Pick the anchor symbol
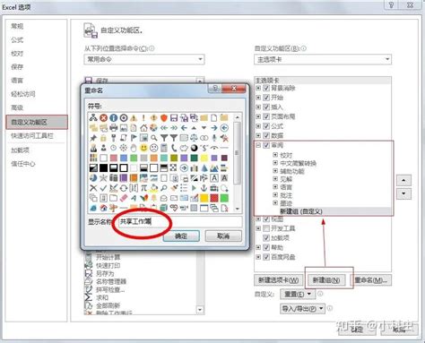The height and width of the screenshot is (343, 425). coord(204,188)
